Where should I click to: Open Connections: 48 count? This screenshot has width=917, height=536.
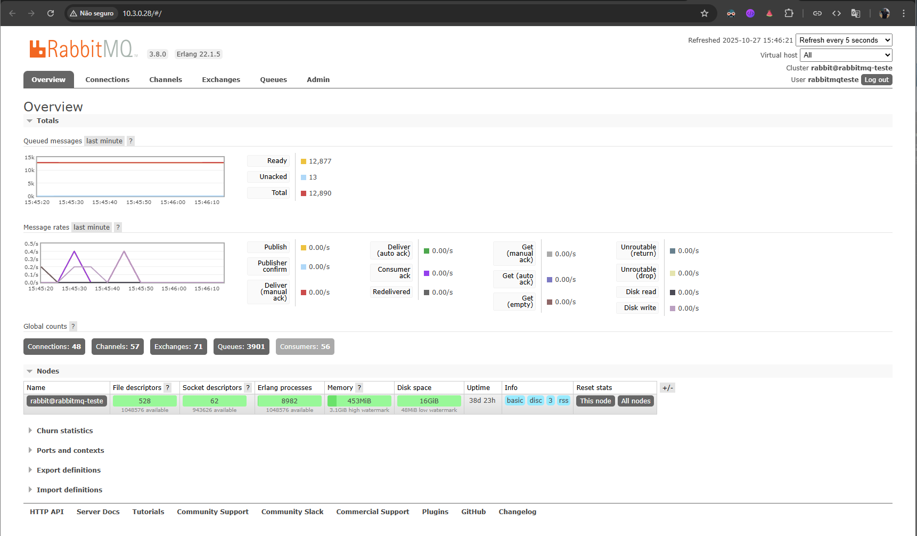(54, 346)
